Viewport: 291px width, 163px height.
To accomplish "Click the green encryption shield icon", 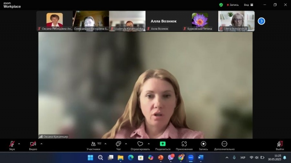I will (x=221, y=5).
